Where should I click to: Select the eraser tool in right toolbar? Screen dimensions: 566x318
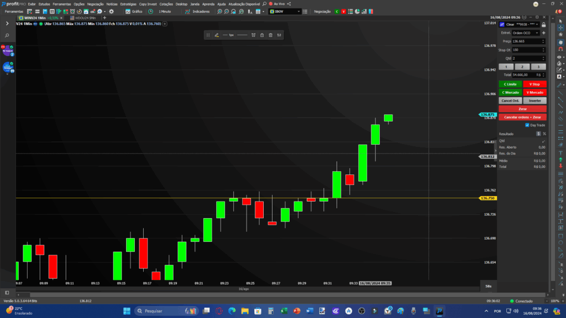click(560, 35)
